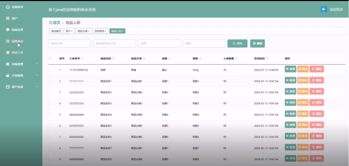Screen dimensions: 349x166
Task: Check the checkbox for row 1
Action: click(50, 70)
